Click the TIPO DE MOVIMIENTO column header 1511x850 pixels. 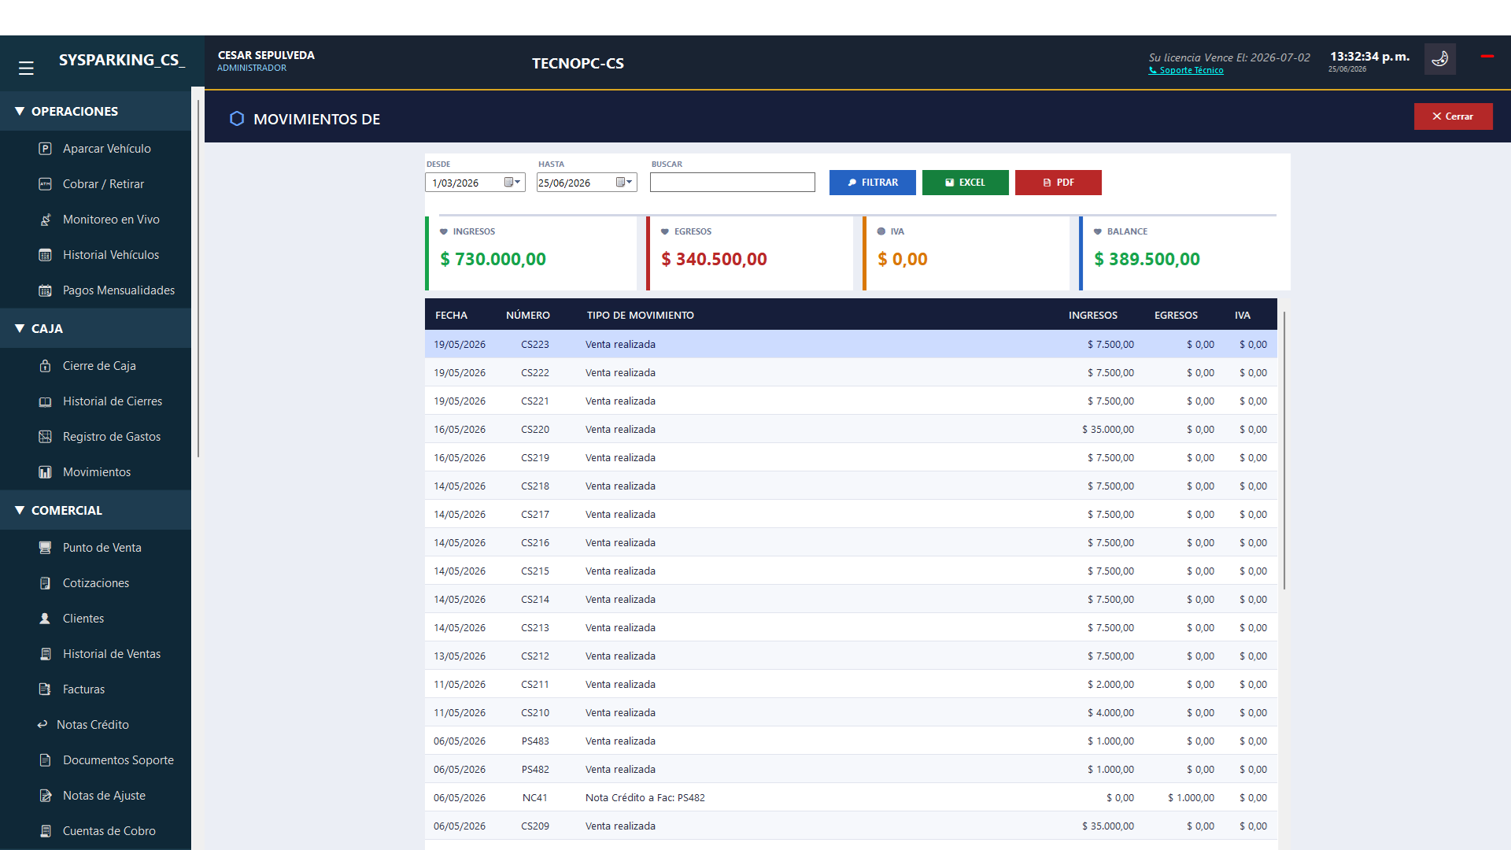[x=640, y=315]
